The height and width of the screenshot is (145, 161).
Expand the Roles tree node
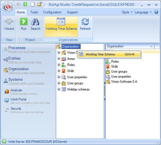coord(59,65)
